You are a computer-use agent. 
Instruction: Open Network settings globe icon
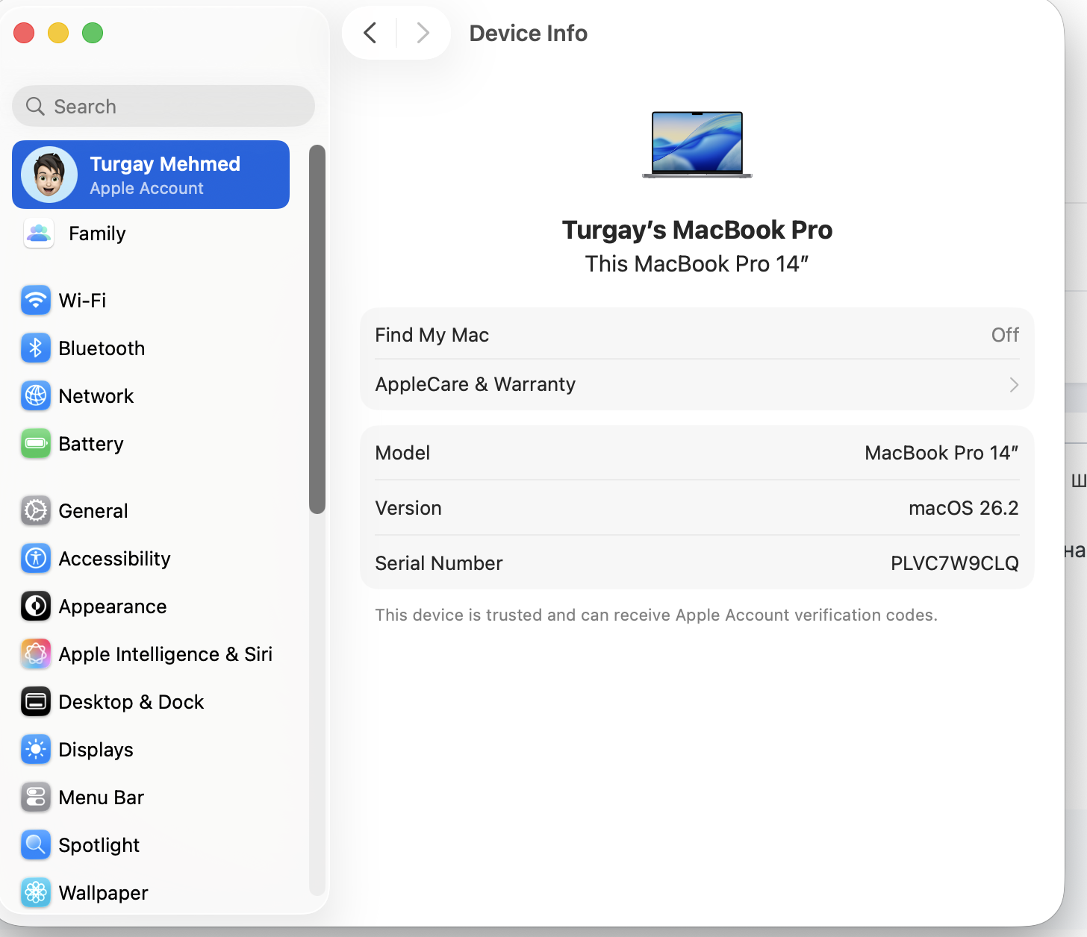36,396
